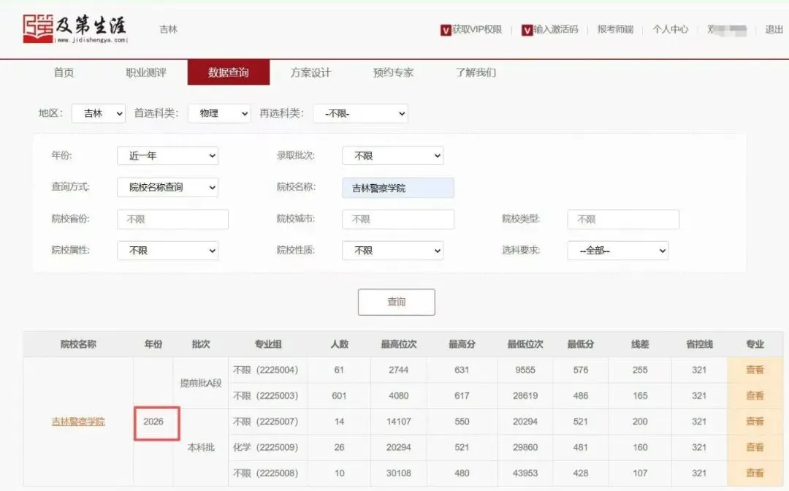Screen dimensions: 789x491
Task: Click the 退出 logout link
Action: coord(774,29)
